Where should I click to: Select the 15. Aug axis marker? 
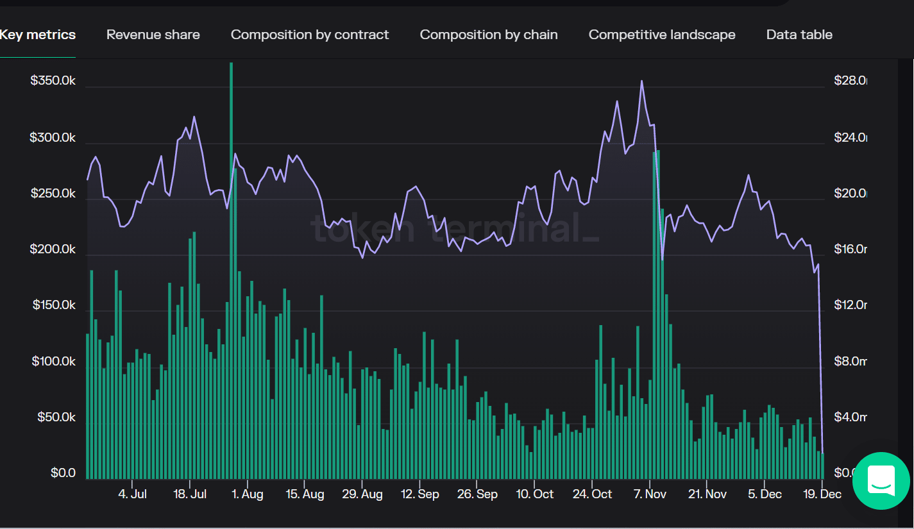(305, 494)
